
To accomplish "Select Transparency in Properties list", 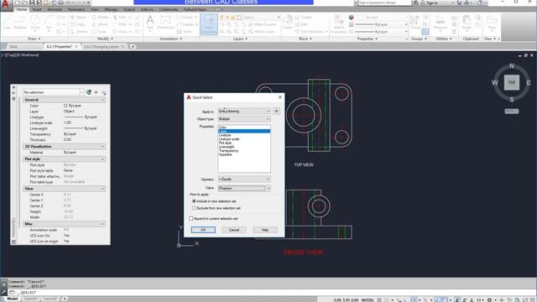I will click(x=228, y=151).
